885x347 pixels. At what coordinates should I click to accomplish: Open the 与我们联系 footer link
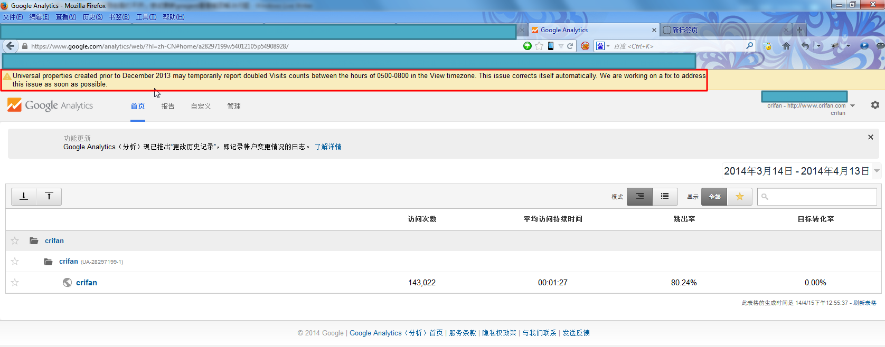click(539, 333)
